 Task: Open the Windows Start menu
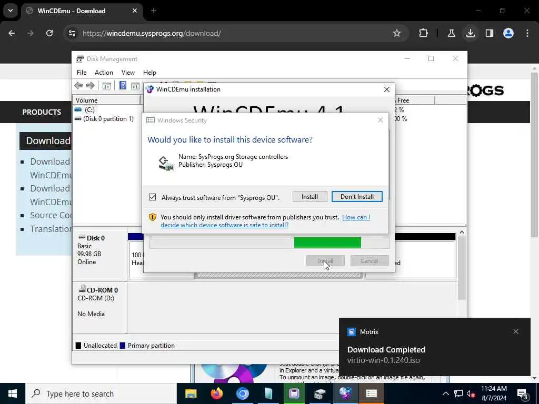[x=13, y=393]
